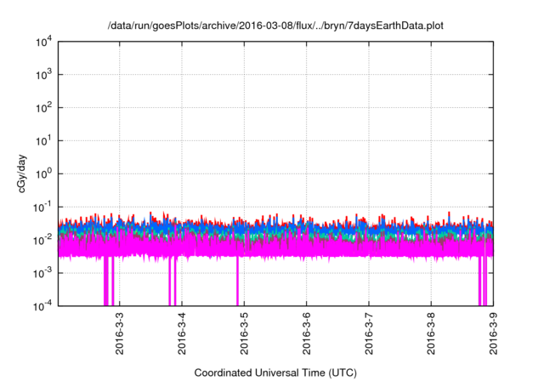Click the 2016-3-7 date label
This screenshot has height=381, width=544.
(369, 333)
